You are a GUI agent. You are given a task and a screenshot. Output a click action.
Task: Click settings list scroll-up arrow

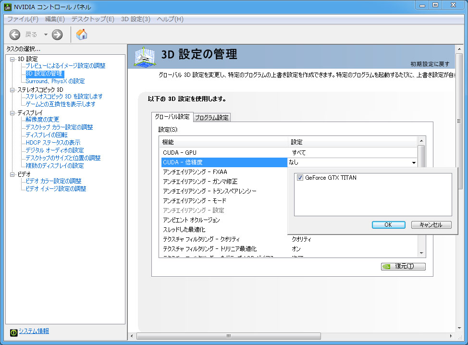(421, 141)
